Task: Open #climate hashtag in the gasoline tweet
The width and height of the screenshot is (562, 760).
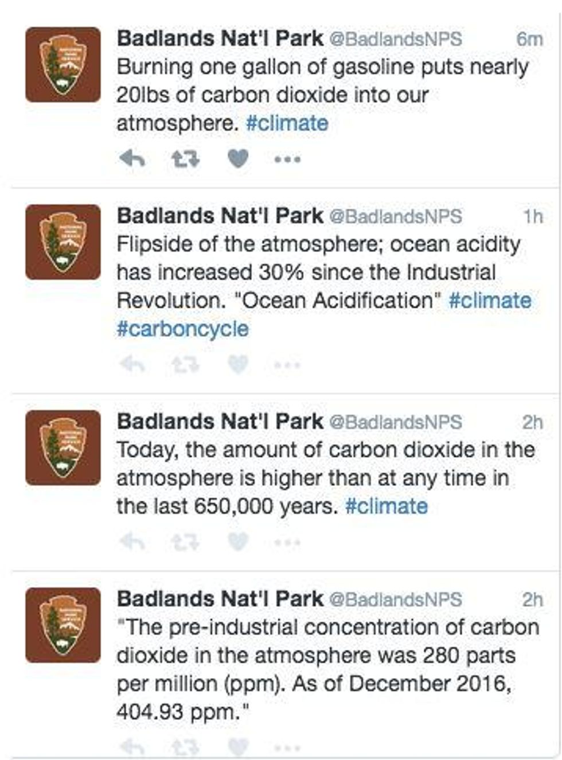Action: click(287, 123)
